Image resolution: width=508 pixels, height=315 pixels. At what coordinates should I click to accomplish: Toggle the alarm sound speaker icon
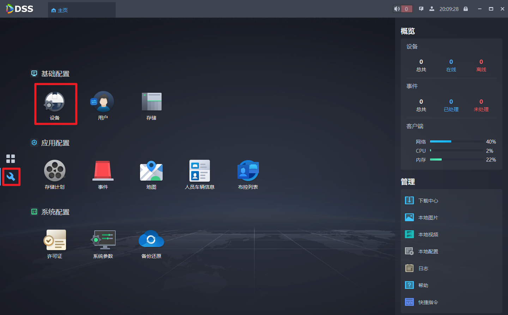397,9
